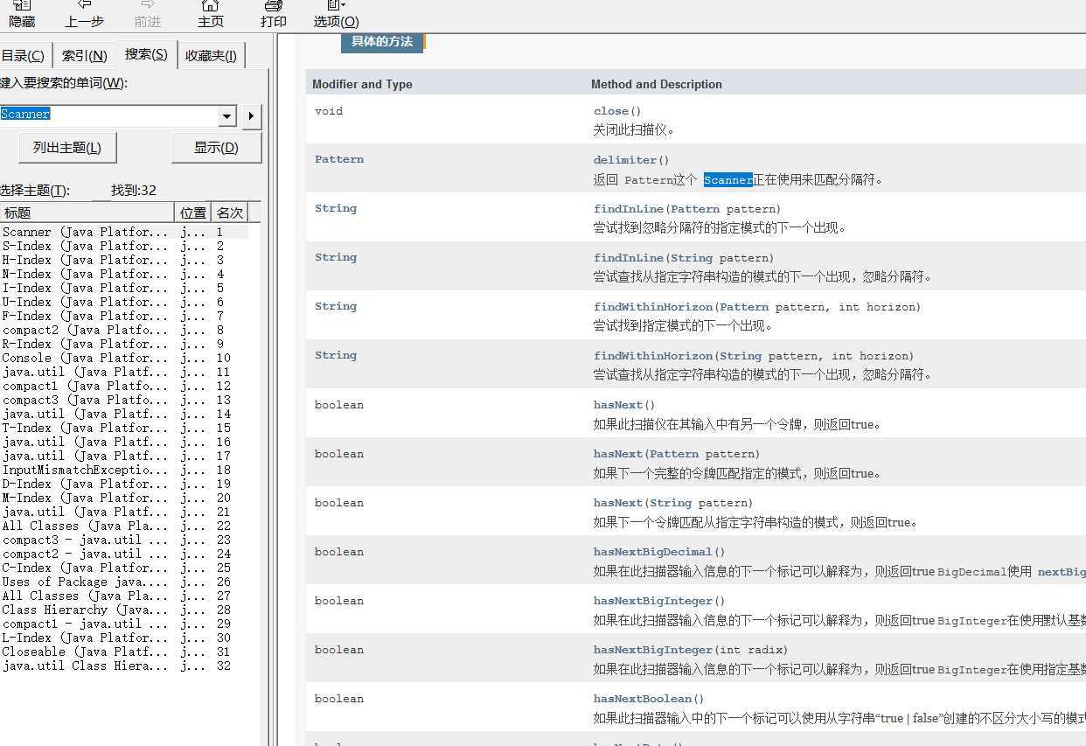This screenshot has width=1086, height=746.
Task: Go to 主页 (Home) via toolbar icon
Action: click(210, 12)
